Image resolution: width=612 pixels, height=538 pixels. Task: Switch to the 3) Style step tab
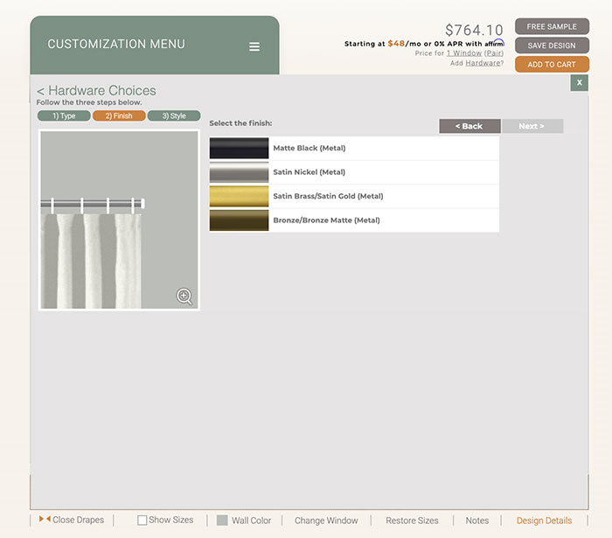(174, 115)
